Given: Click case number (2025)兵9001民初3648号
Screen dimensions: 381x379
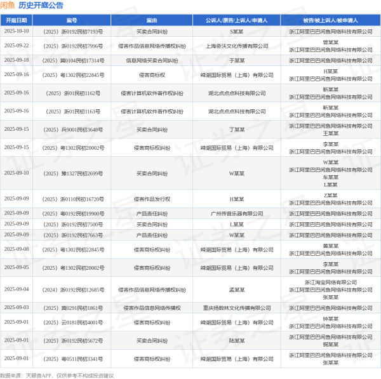Looking at the screenshot, I should (73, 130).
